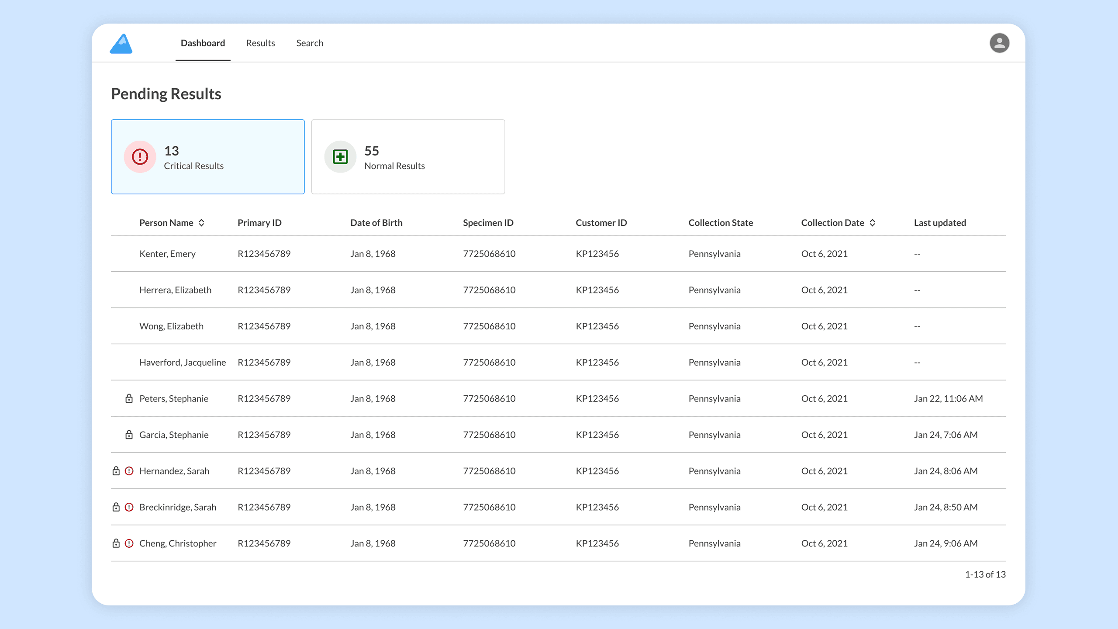
Task: Open the Dashboard page
Action: tap(202, 43)
